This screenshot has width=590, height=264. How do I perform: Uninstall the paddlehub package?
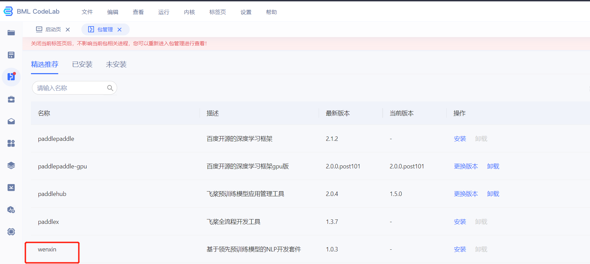point(493,194)
